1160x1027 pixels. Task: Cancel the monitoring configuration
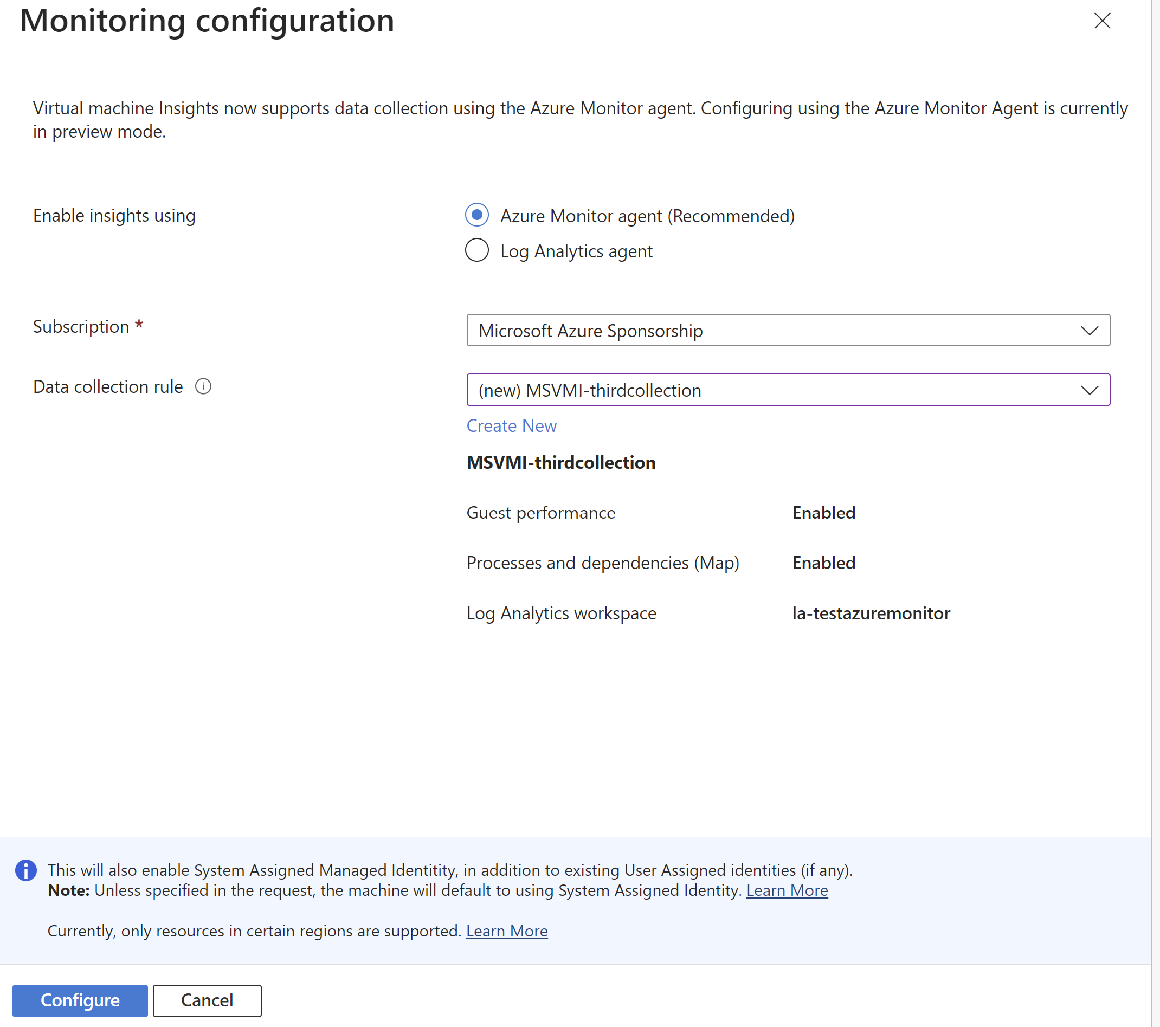207,1000
